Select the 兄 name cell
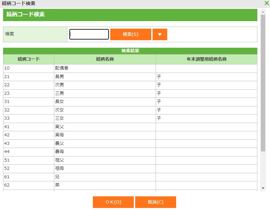Image resolution: width=270 pixels, height=210 pixels. (105, 177)
